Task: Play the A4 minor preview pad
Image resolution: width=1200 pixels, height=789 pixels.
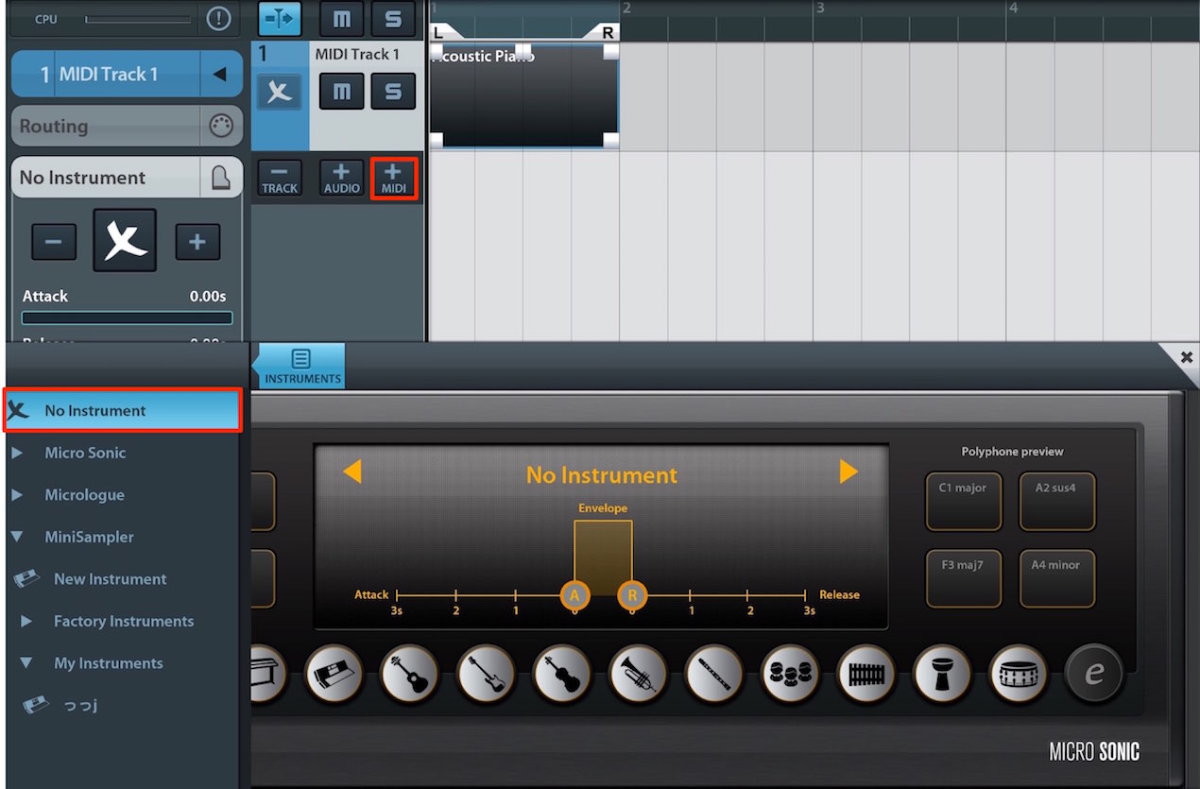Action: click(x=1056, y=578)
